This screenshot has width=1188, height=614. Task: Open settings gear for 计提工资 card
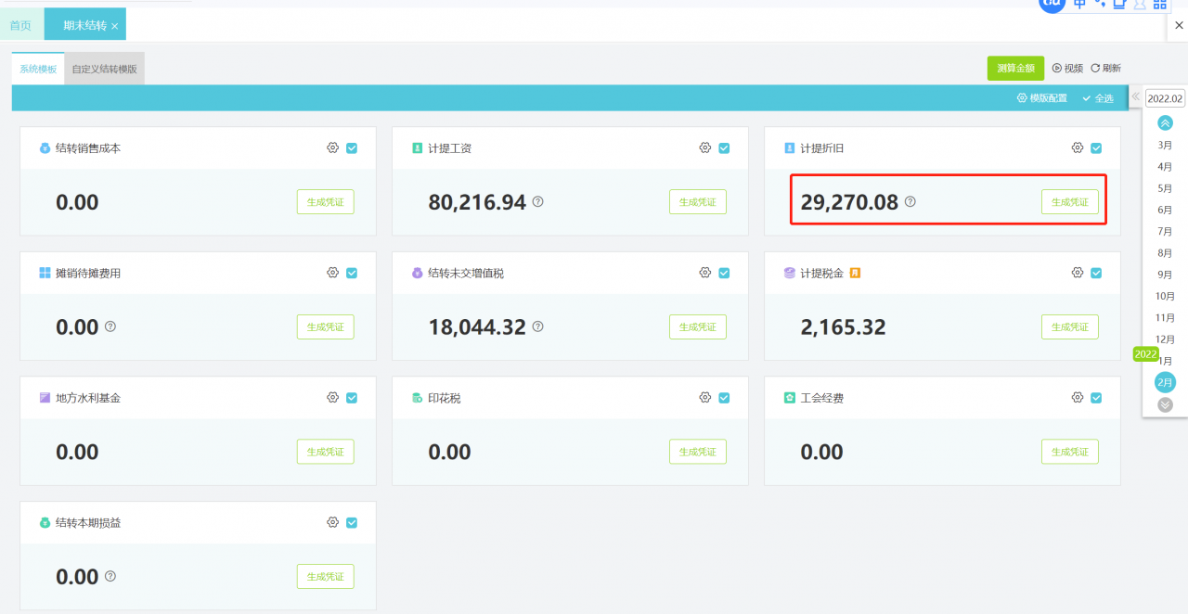tap(704, 148)
